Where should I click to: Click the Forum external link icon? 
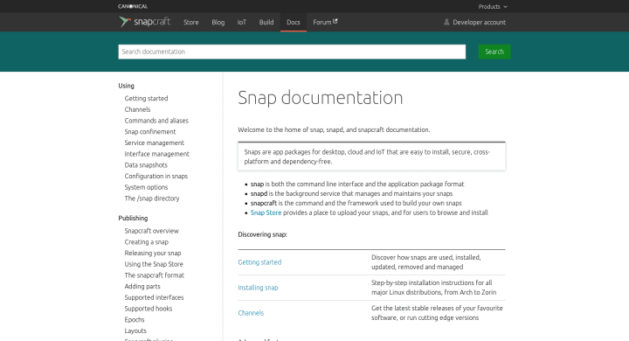(335, 21)
